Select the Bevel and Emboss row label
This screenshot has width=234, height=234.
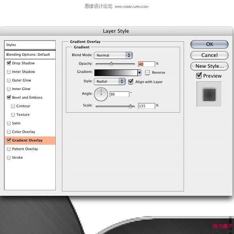click(27, 97)
